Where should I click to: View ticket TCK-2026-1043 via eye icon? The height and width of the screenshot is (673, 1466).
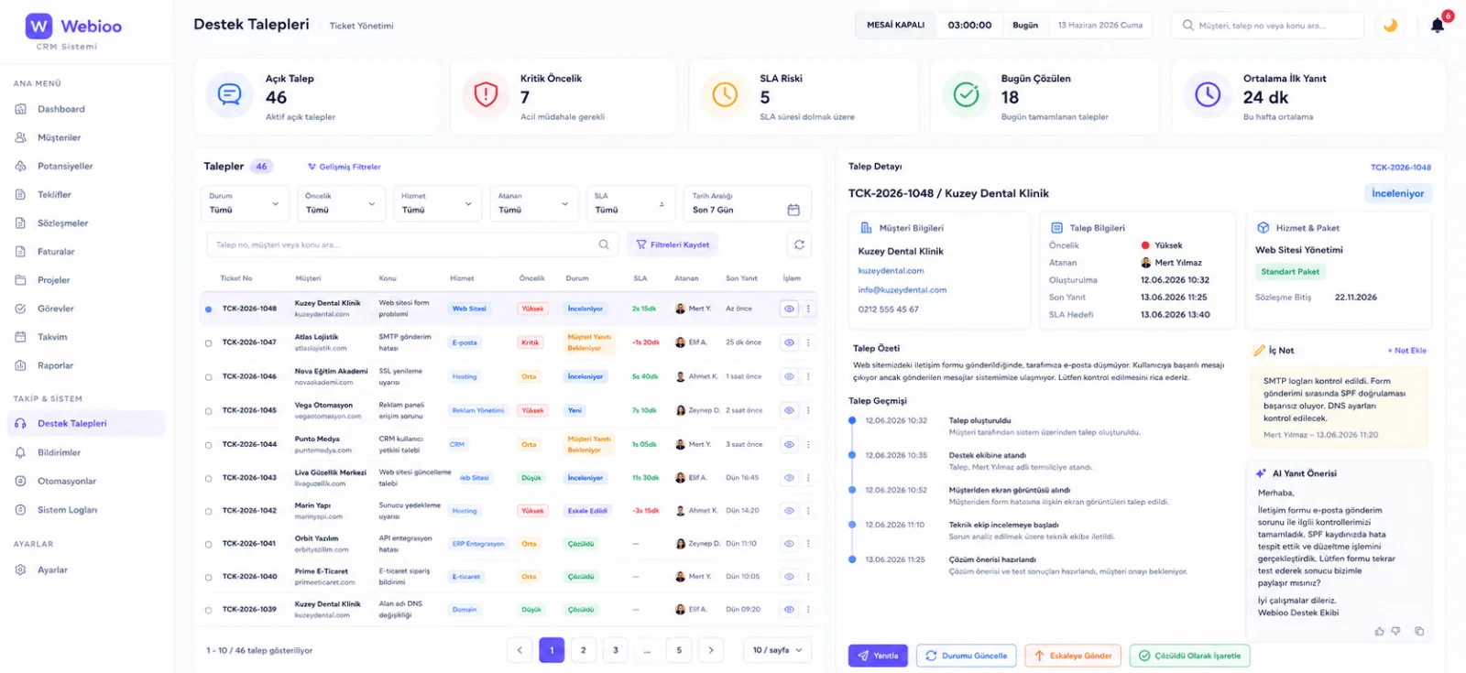pos(789,477)
